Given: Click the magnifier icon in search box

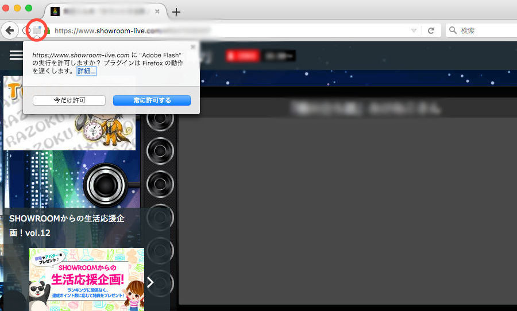Looking at the screenshot, I should tap(453, 30).
